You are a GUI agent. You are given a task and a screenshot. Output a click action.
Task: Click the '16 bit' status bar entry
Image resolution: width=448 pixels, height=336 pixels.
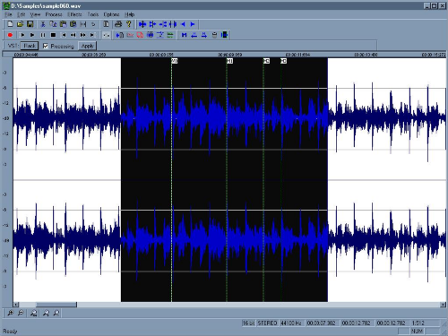pyautogui.click(x=248, y=323)
